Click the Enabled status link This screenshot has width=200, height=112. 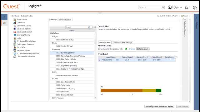pos(132,49)
